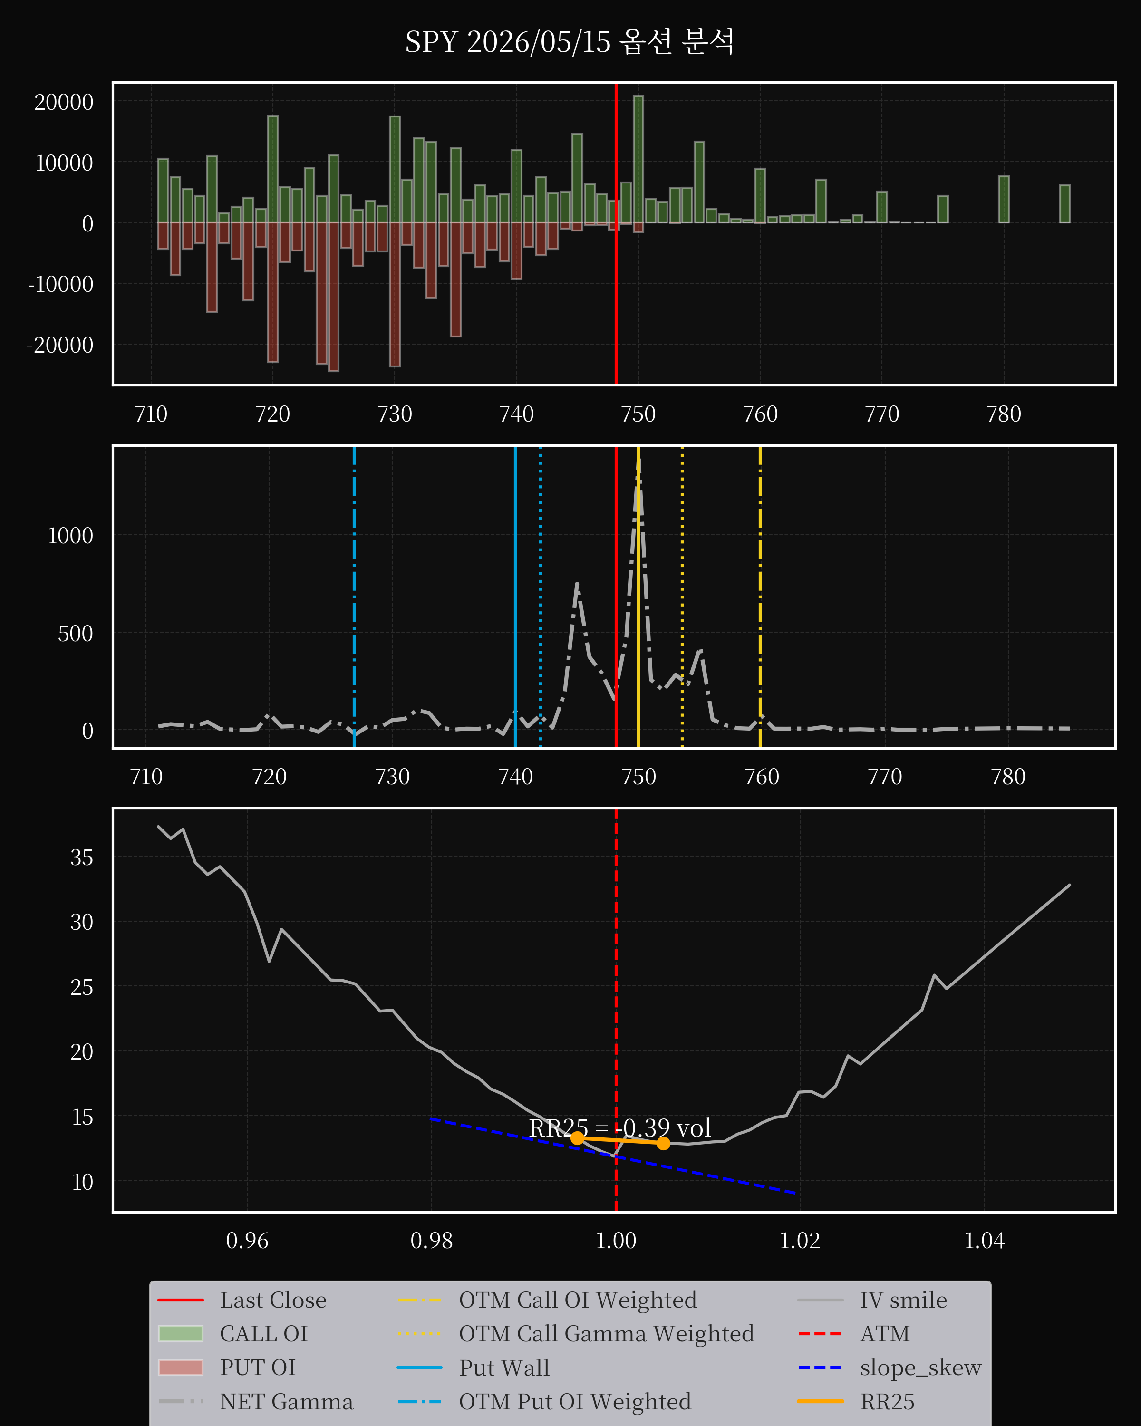1141x1426 pixels.
Task: Click the 'ATM' legend label
Action: click(x=885, y=1334)
